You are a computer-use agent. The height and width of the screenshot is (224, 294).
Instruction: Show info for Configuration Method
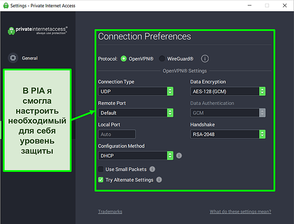point(179,156)
